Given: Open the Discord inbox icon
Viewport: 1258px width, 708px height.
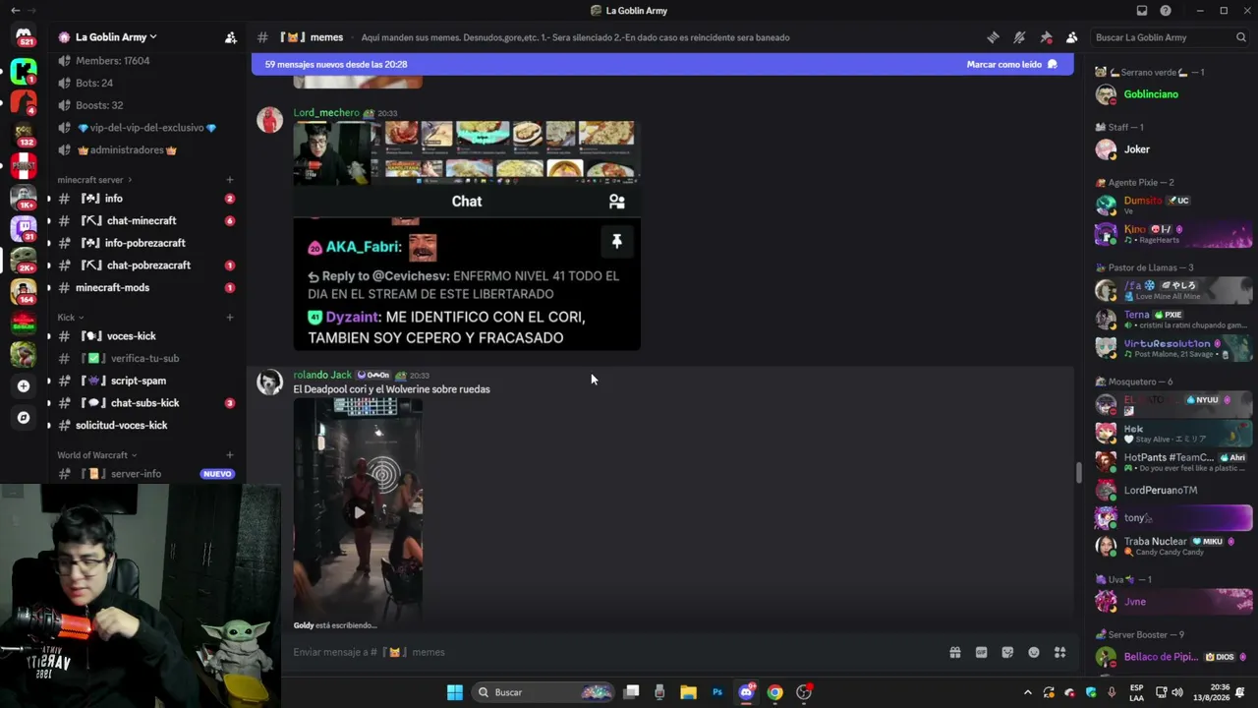Looking at the screenshot, I should pos(1142,11).
